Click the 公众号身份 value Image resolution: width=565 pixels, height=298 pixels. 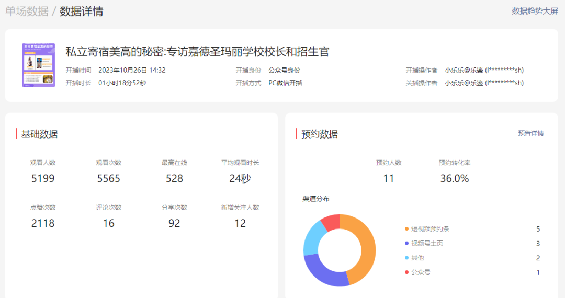tap(284, 70)
